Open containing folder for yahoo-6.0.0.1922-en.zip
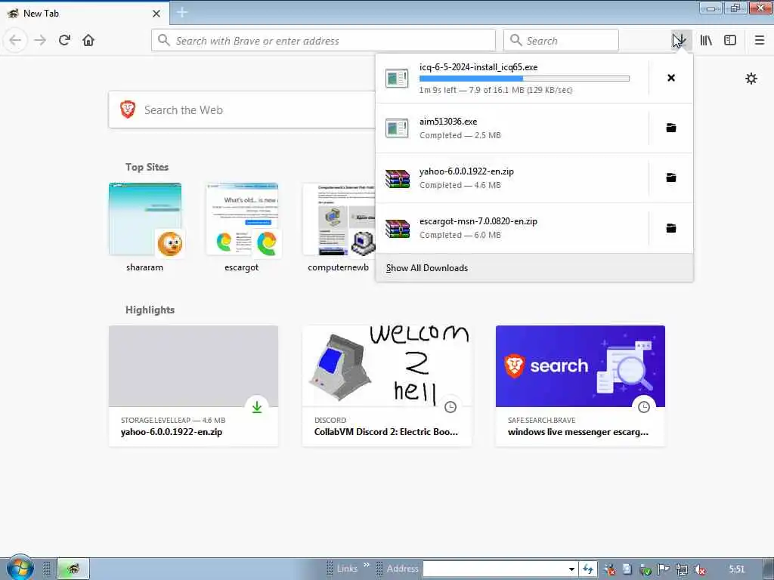This screenshot has width=774, height=580. coord(671,177)
